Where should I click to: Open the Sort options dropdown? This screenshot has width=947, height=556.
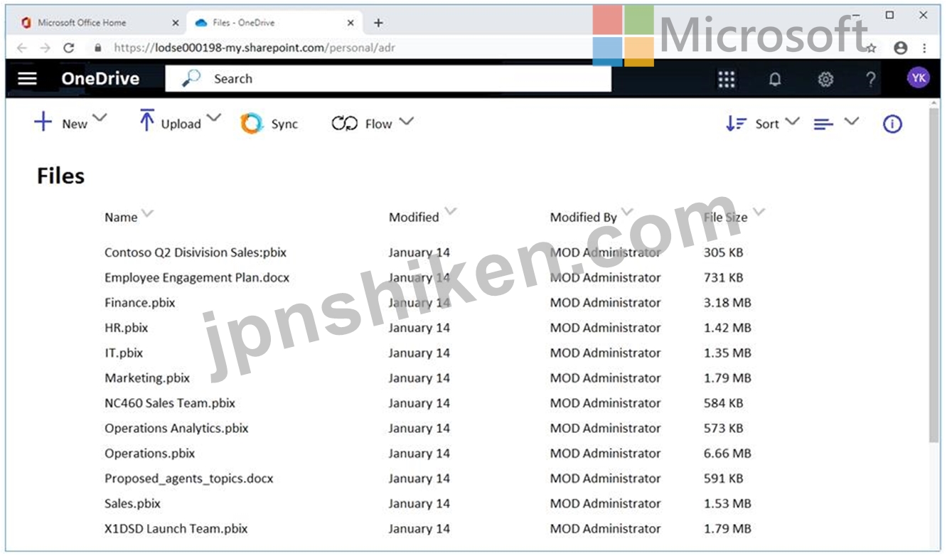coord(762,124)
